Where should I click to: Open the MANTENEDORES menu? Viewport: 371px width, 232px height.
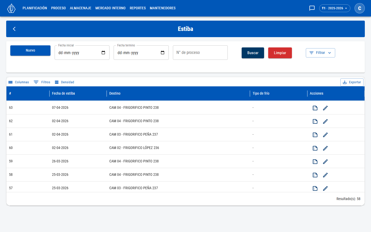point(163,8)
